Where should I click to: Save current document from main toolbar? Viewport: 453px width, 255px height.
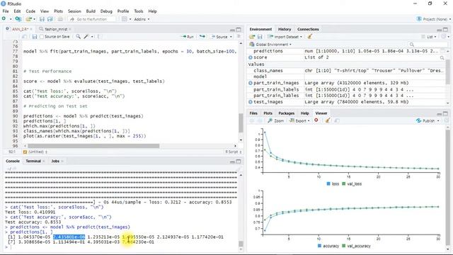[x=42, y=19]
